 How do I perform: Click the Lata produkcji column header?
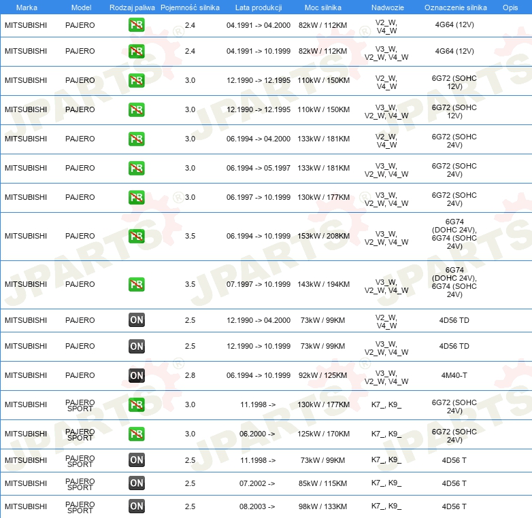point(259,7)
